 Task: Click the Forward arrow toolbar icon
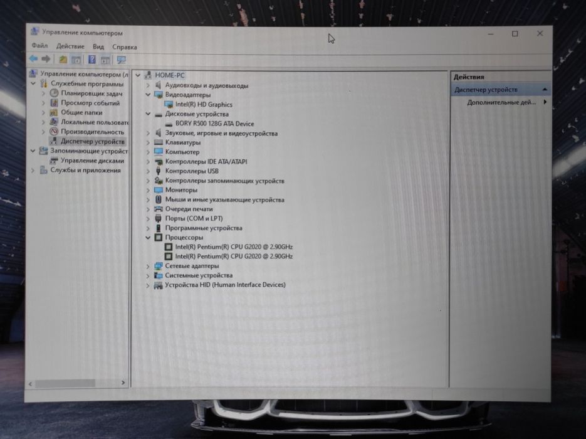click(46, 59)
